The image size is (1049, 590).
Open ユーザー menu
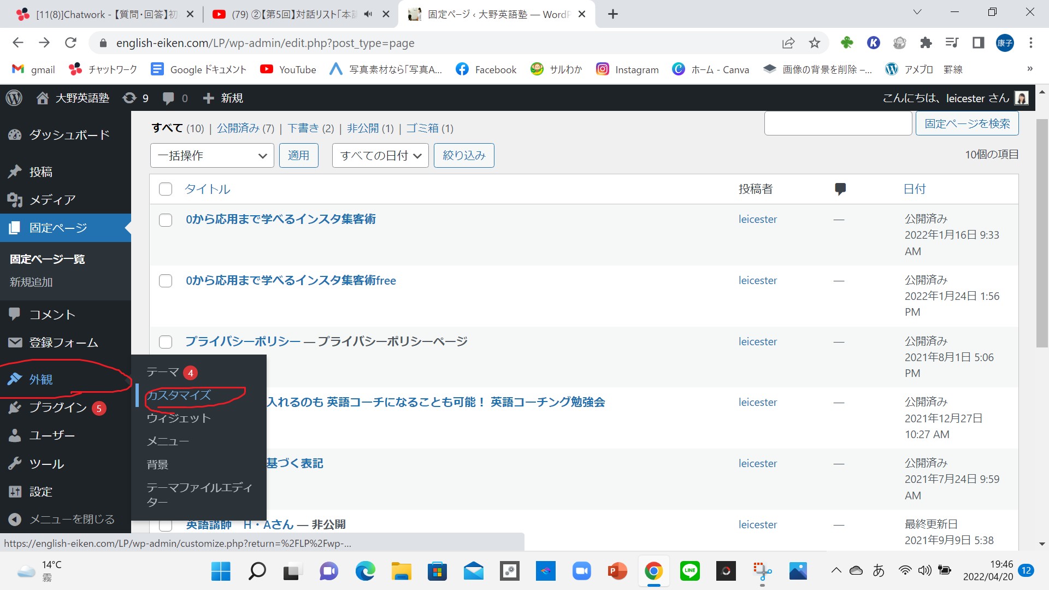[66, 435]
